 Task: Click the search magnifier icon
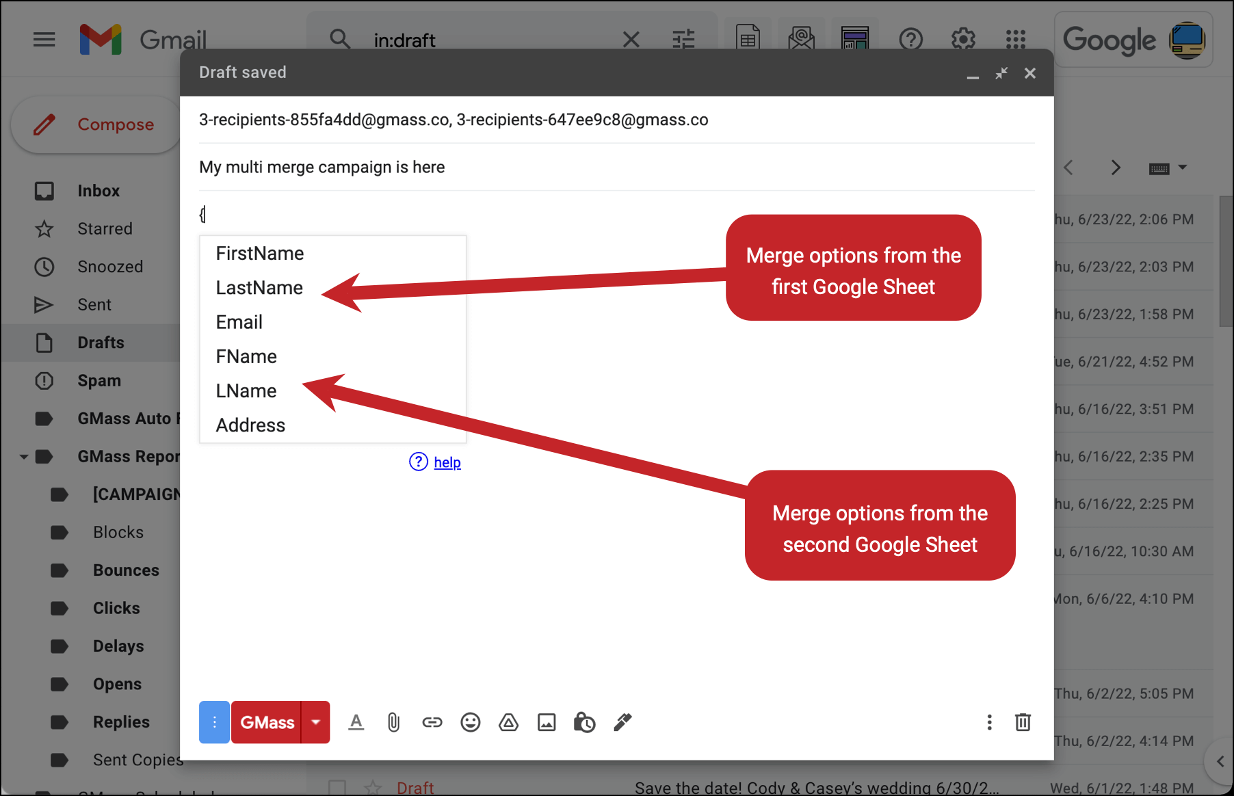340,39
